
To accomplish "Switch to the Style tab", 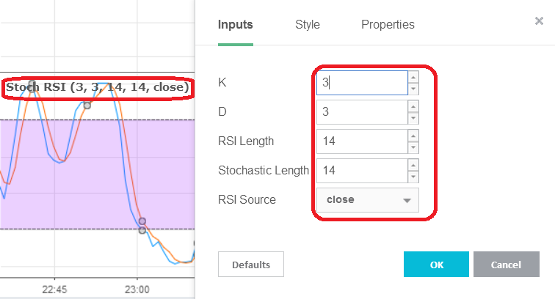I will click(307, 24).
